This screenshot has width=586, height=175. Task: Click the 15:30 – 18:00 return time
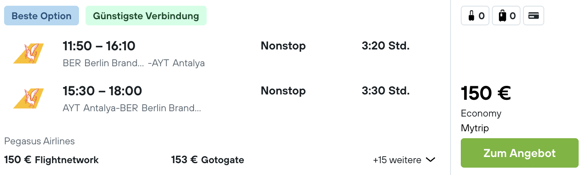[x=102, y=91]
